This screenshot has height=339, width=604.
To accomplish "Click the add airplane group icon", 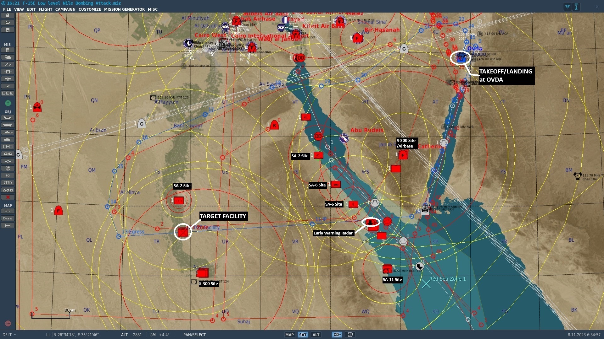I will [8, 118].
